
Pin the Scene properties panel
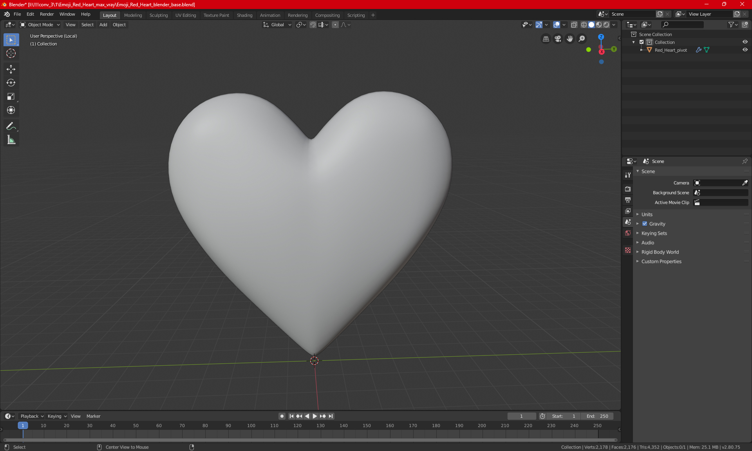click(745, 161)
